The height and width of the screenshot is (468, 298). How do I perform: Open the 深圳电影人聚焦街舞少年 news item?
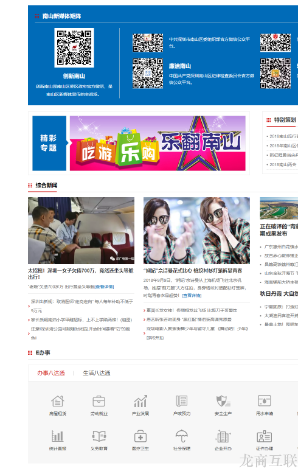198,334
